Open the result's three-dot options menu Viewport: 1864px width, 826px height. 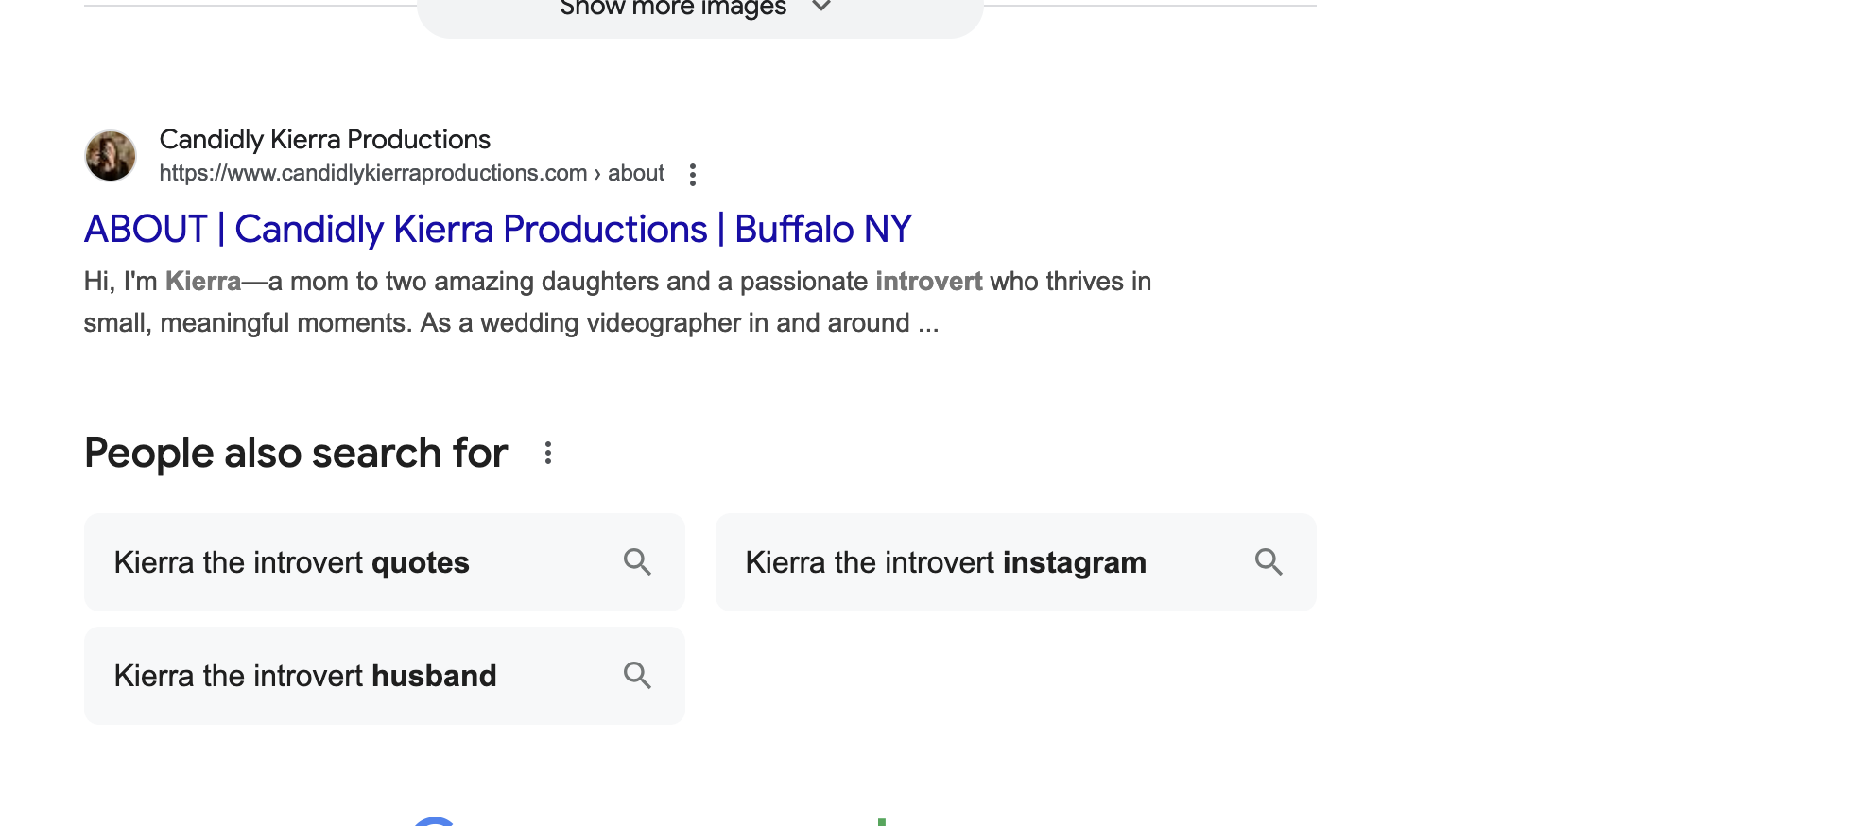click(693, 175)
